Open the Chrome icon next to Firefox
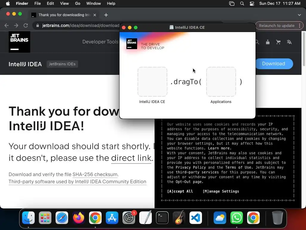Viewport: 306px width, 230px height. pos(95,218)
